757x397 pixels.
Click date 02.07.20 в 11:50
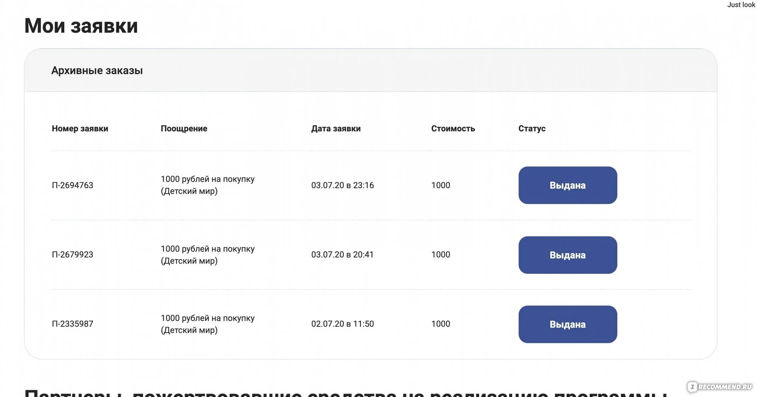(343, 324)
